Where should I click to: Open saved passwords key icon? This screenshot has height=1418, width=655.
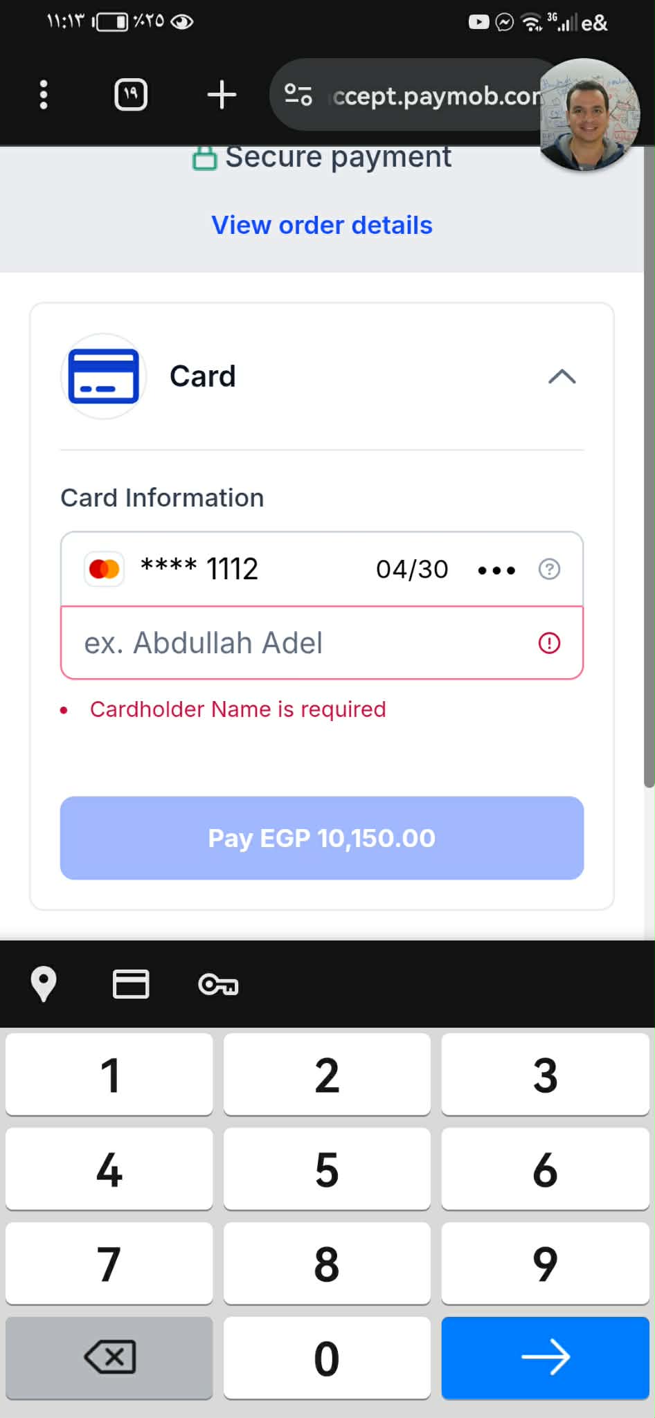[x=218, y=984]
